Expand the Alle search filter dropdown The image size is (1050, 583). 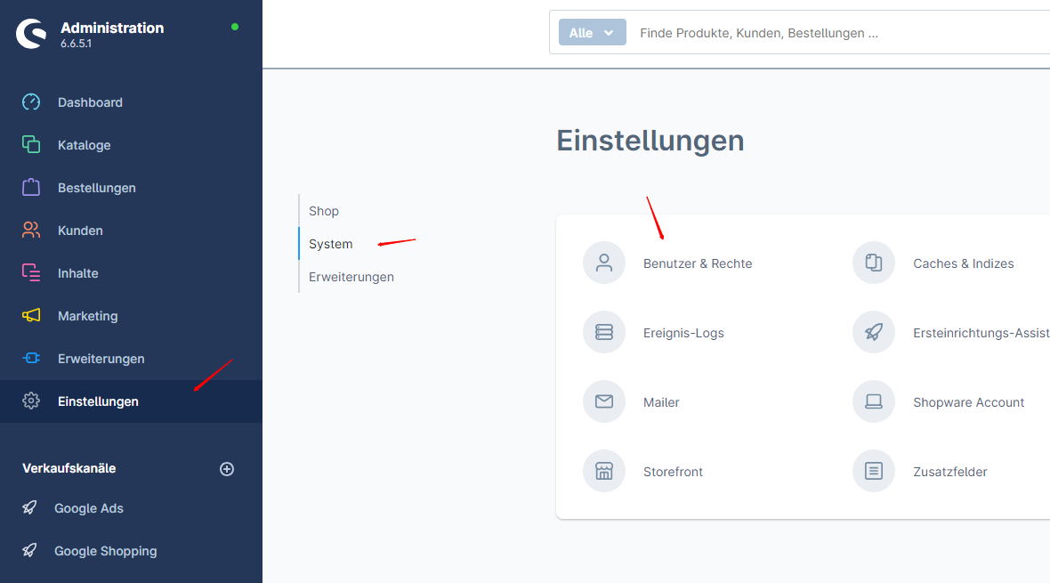click(x=592, y=33)
